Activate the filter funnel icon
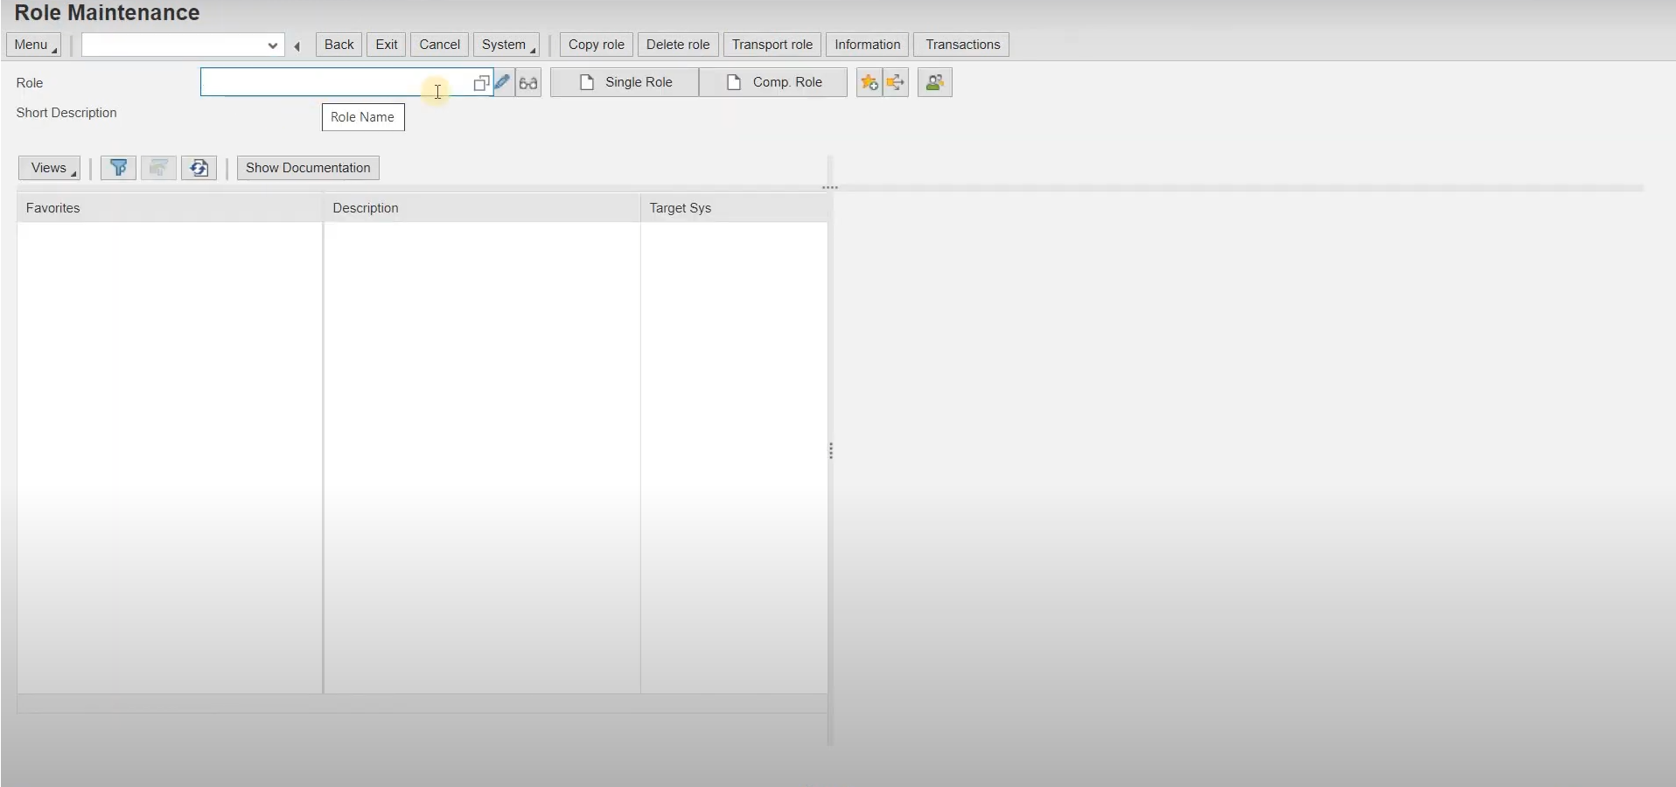 (x=118, y=168)
